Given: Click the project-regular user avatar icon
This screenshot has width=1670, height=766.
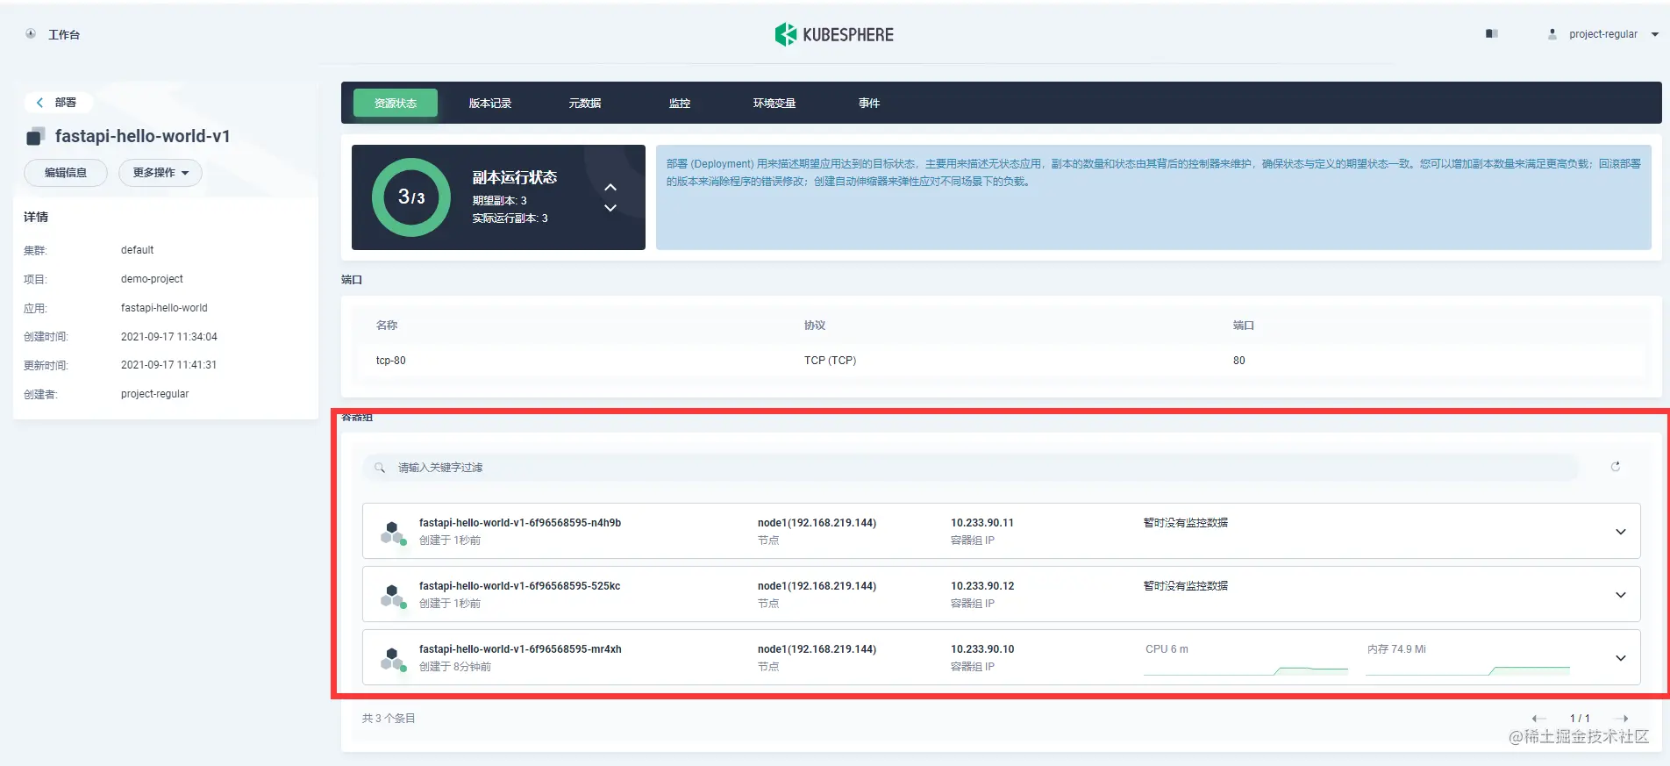Looking at the screenshot, I should (x=1552, y=34).
